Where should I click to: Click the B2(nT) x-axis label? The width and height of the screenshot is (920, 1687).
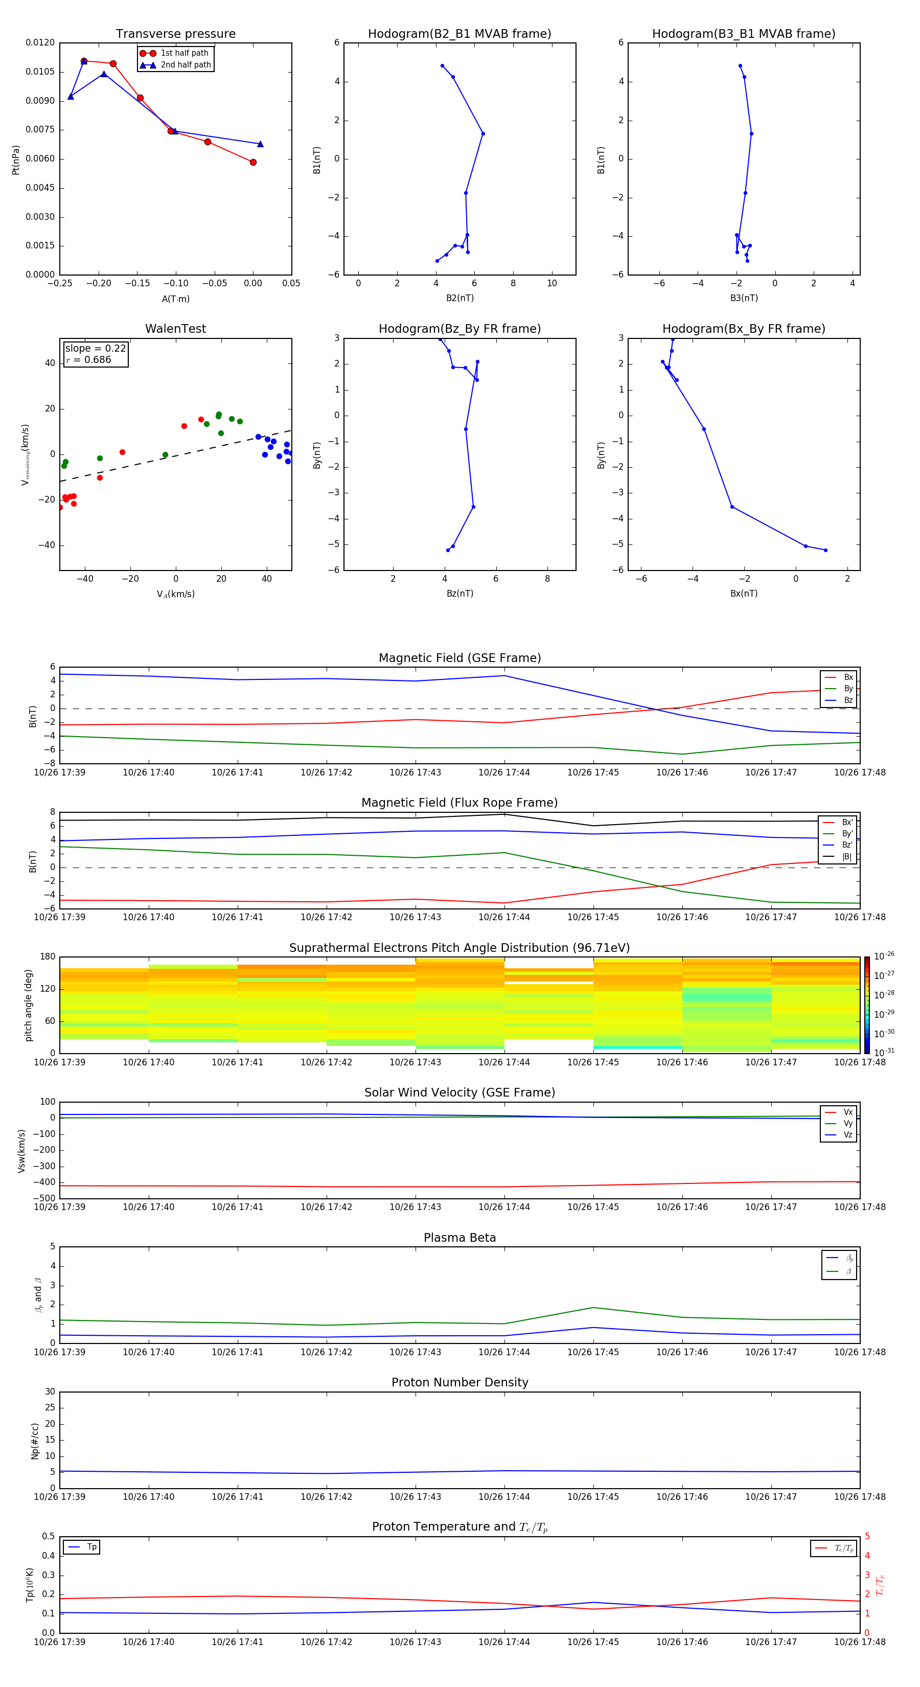coord(459,298)
